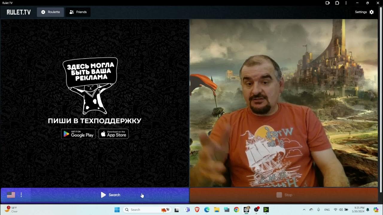Click the microphone tray icon

[x=318, y=210]
